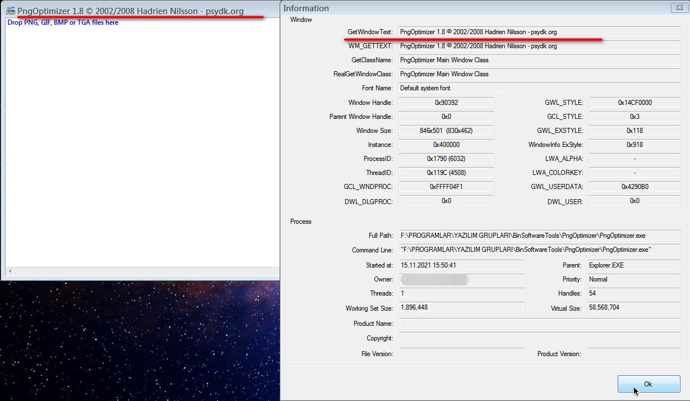Click the PngOptimizer window title bar icon
The width and height of the screenshot is (690, 401).
[x=10, y=11]
